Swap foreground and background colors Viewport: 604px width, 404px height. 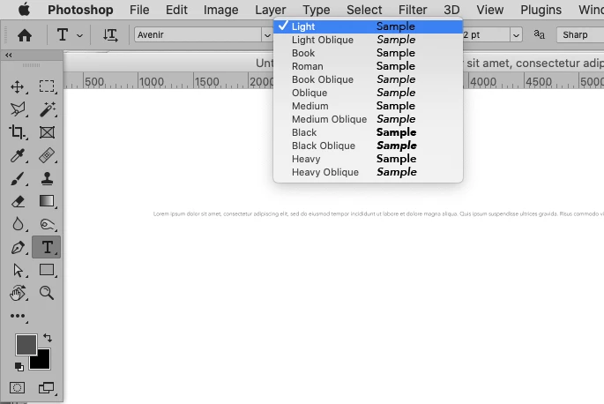pyautogui.click(x=48, y=338)
